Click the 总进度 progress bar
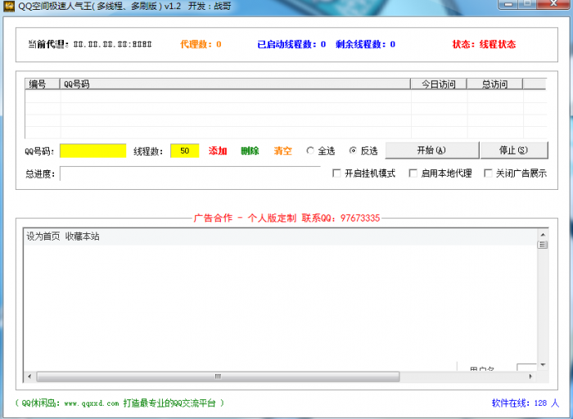Viewport: 573px width, 419px height. click(x=190, y=173)
